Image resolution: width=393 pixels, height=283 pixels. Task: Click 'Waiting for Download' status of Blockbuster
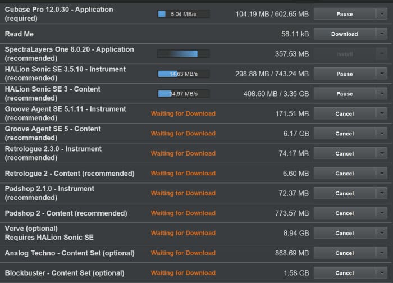(x=183, y=273)
